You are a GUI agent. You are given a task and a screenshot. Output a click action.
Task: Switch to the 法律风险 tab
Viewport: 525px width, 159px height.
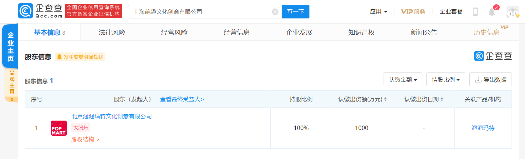coord(112,32)
